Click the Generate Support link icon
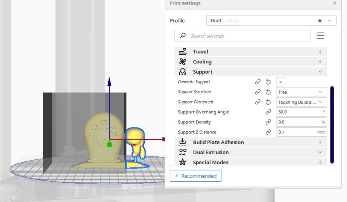This screenshot has height=202, width=347. tap(258, 82)
